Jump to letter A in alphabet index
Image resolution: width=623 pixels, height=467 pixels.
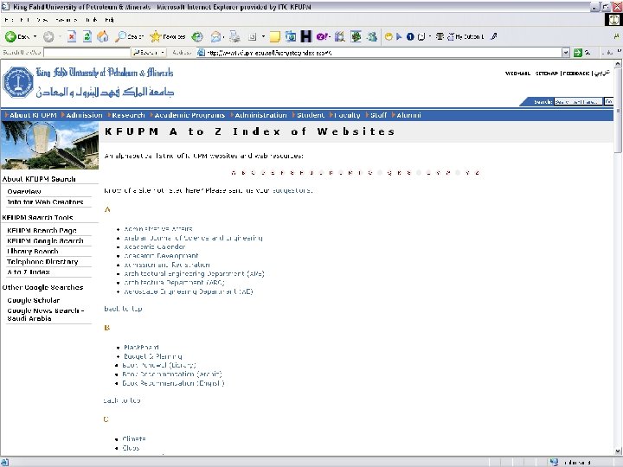click(234, 173)
